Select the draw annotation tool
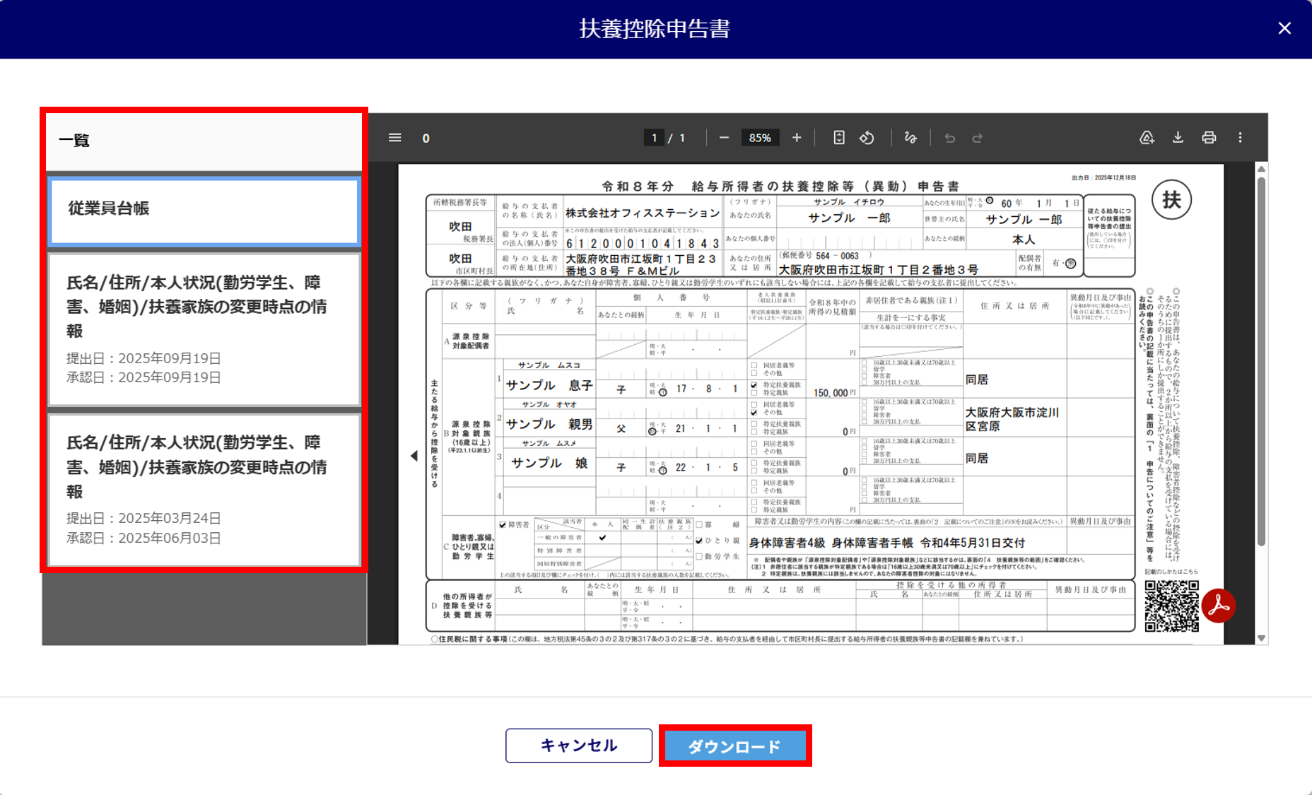Screen dimensions: 1312x795 pos(910,138)
